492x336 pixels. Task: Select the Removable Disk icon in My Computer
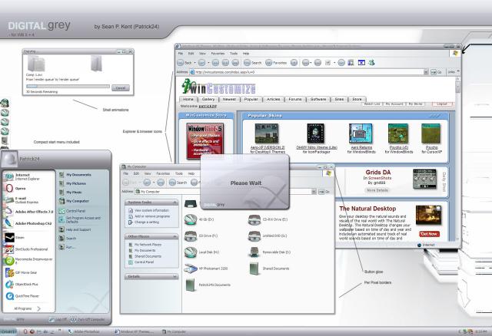[x=254, y=252]
